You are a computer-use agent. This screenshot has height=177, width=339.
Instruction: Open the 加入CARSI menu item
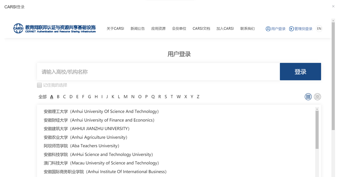click(225, 29)
